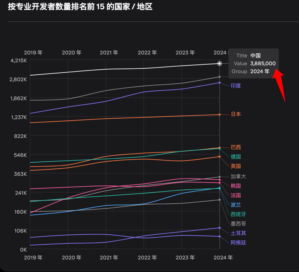
Task: Click the 巴西 series label
Action: pos(236,147)
